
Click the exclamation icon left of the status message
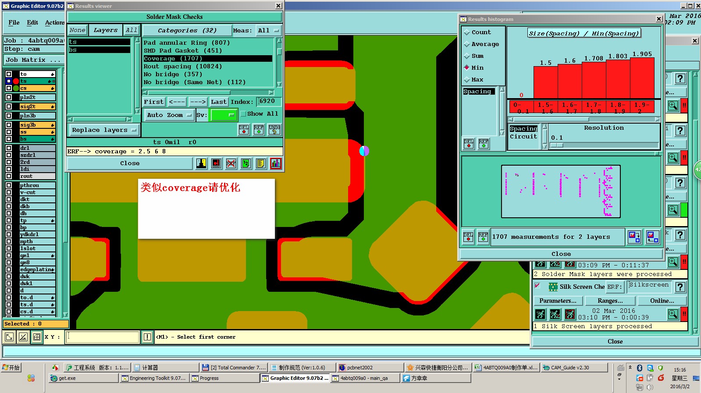(x=147, y=337)
